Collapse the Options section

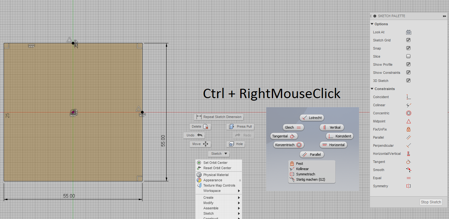(x=372, y=24)
